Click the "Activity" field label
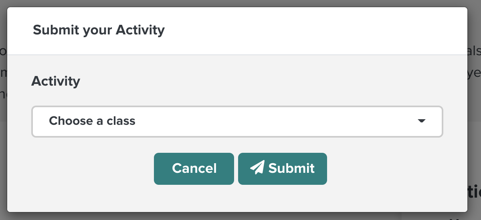 point(56,81)
